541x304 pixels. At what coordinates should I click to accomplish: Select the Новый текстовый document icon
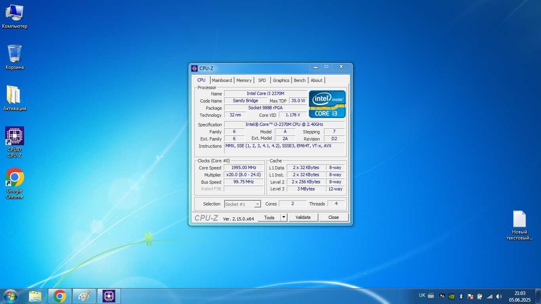point(520,225)
